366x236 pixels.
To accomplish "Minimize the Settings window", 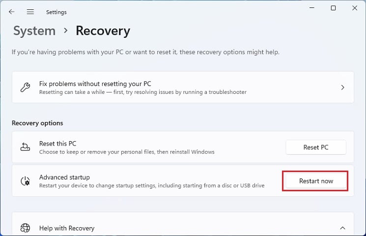I will point(312,8).
